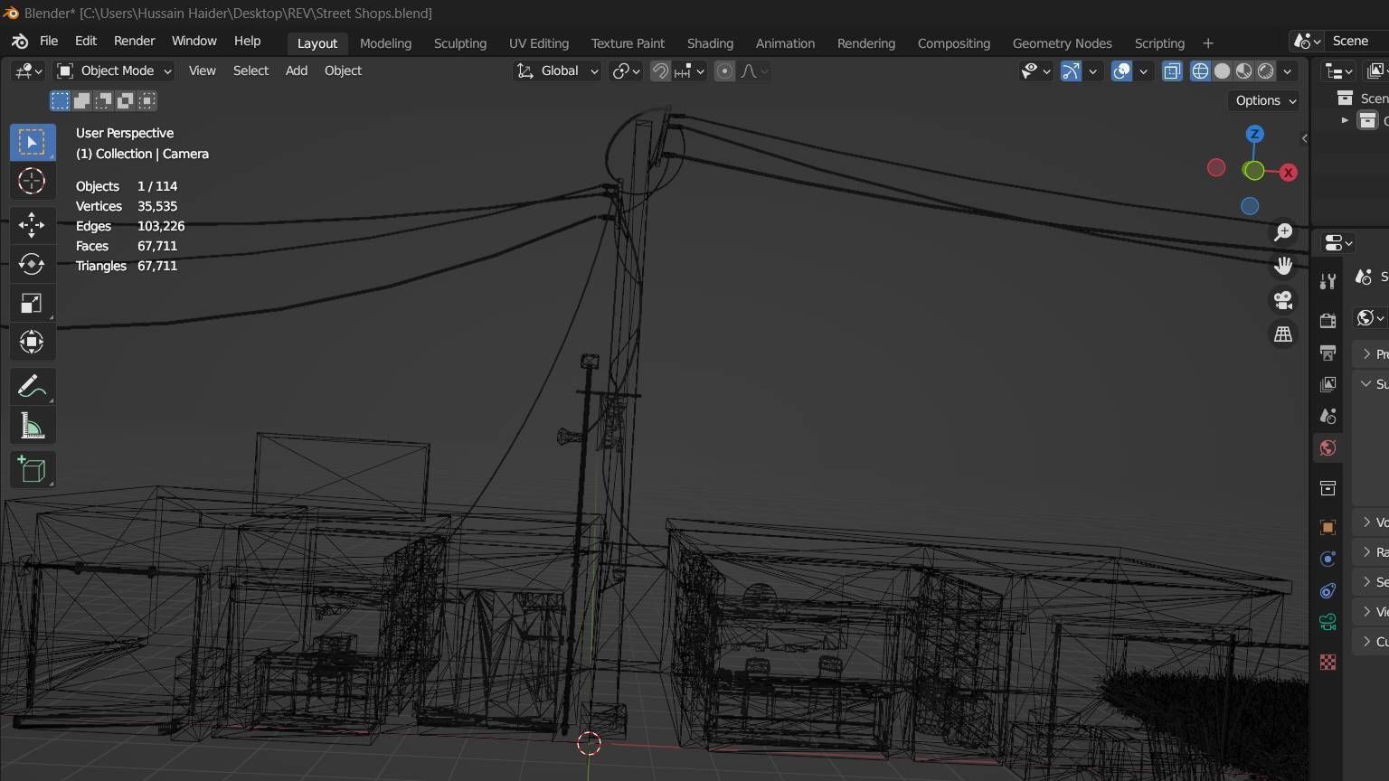Open the Object Constraints properties tab
The image size is (1389, 781).
pyautogui.click(x=1328, y=590)
